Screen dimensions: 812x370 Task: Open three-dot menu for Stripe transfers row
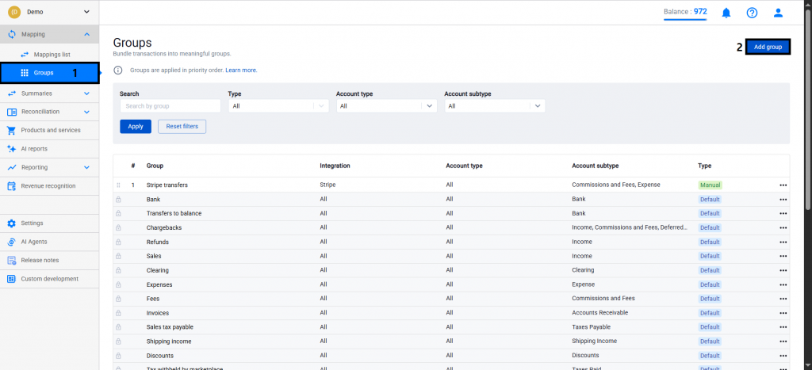click(783, 185)
